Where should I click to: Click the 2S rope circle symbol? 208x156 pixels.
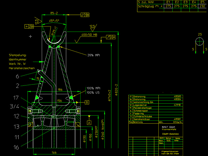pos(199,42)
